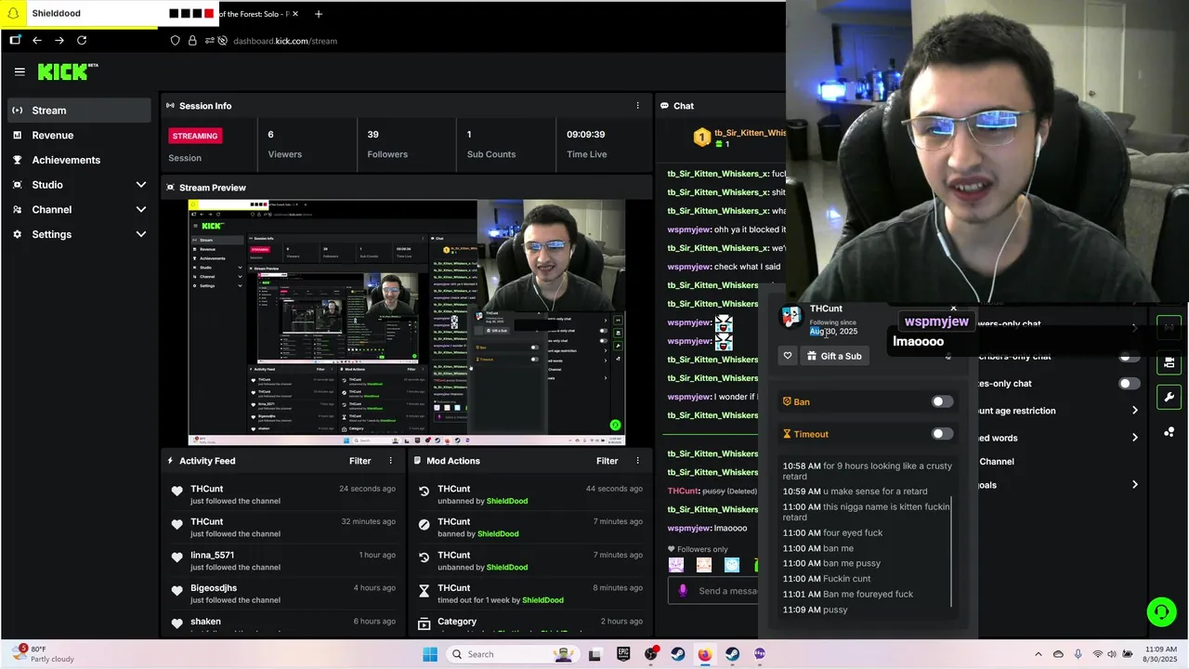Screen dimensions: 1189x669
Task: Click the browser back arrow
Action: 37,40
